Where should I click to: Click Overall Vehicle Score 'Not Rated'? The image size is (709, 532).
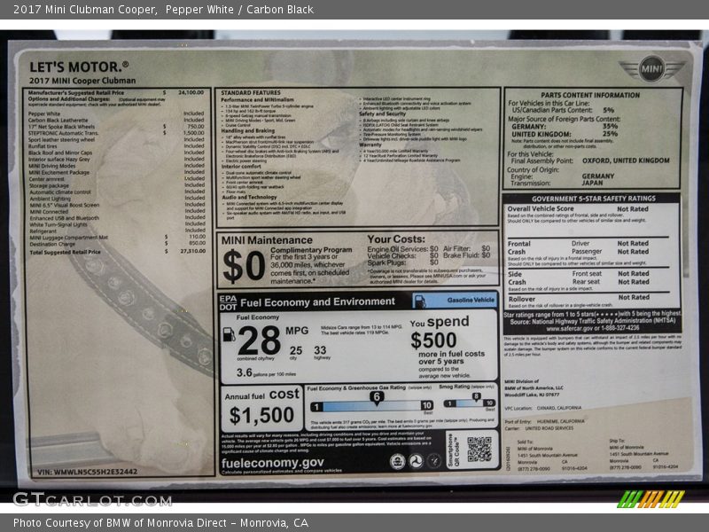click(x=632, y=209)
